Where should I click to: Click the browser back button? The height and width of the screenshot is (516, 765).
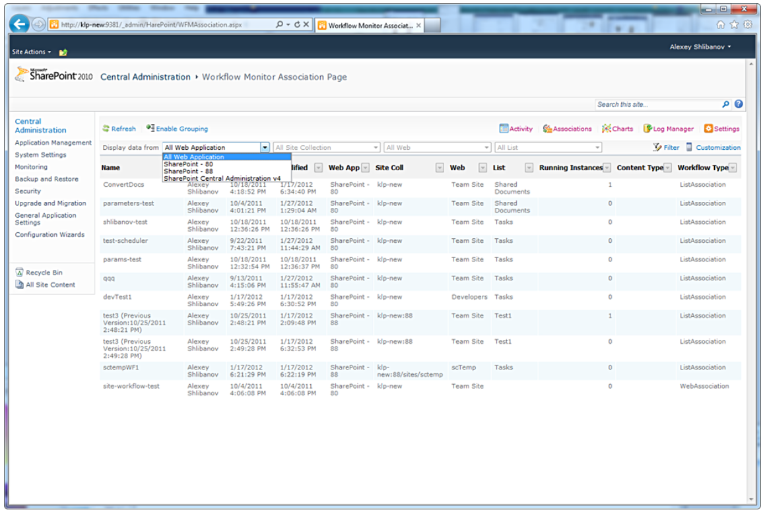[x=19, y=24]
